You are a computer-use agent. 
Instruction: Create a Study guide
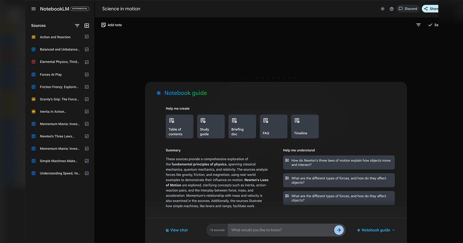coord(211,127)
